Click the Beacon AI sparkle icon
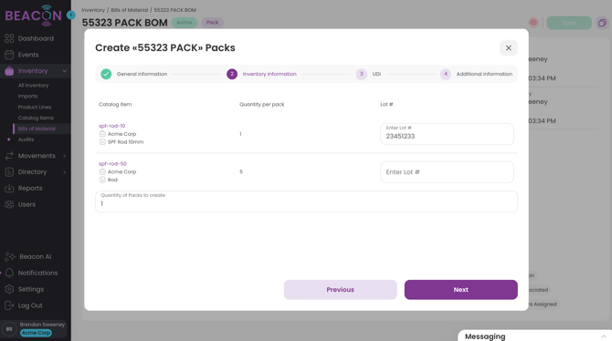This screenshot has height=341, width=612. coord(10,256)
